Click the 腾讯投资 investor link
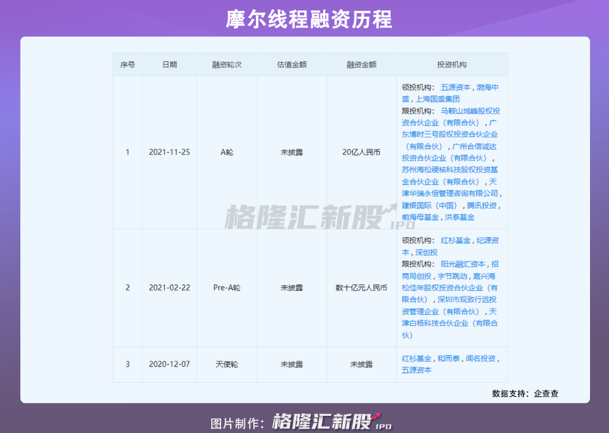609x433 pixels. click(x=482, y=205)
